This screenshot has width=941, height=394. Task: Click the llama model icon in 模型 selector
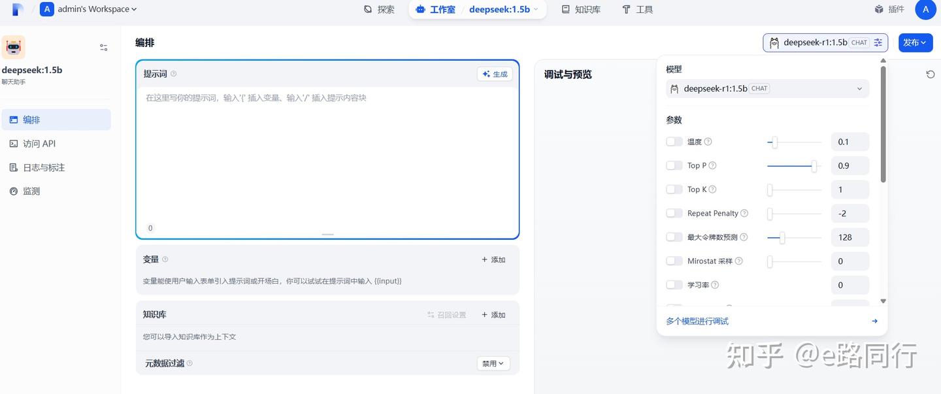(x=675, y=89)
